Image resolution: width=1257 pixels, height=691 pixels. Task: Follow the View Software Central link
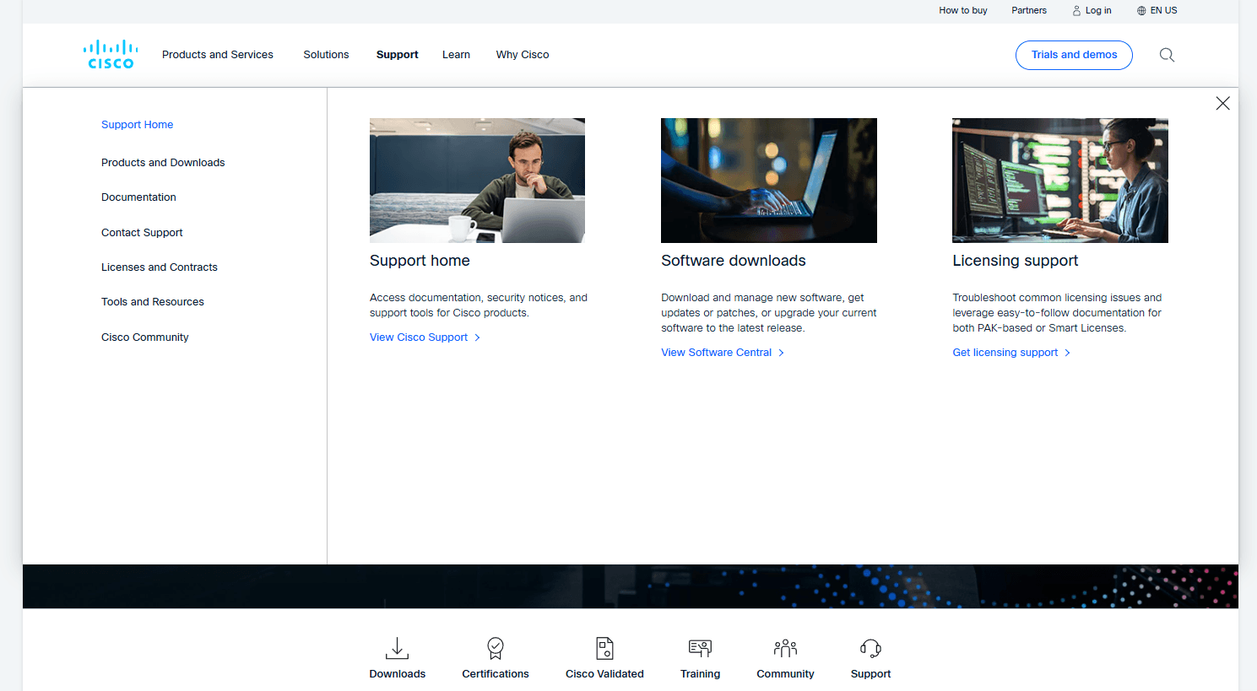click(x=723, y=353)
